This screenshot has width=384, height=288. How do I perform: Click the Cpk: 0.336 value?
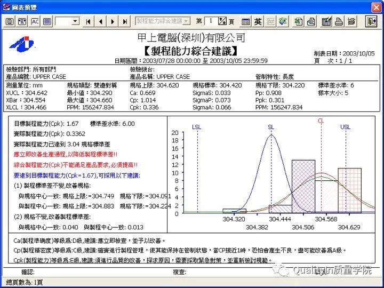(144, 107)
